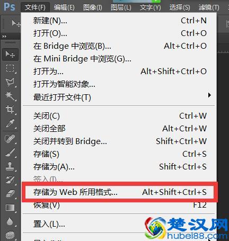229x241 pixels.
Task: Select the Eraser tool
Action: 10,194
